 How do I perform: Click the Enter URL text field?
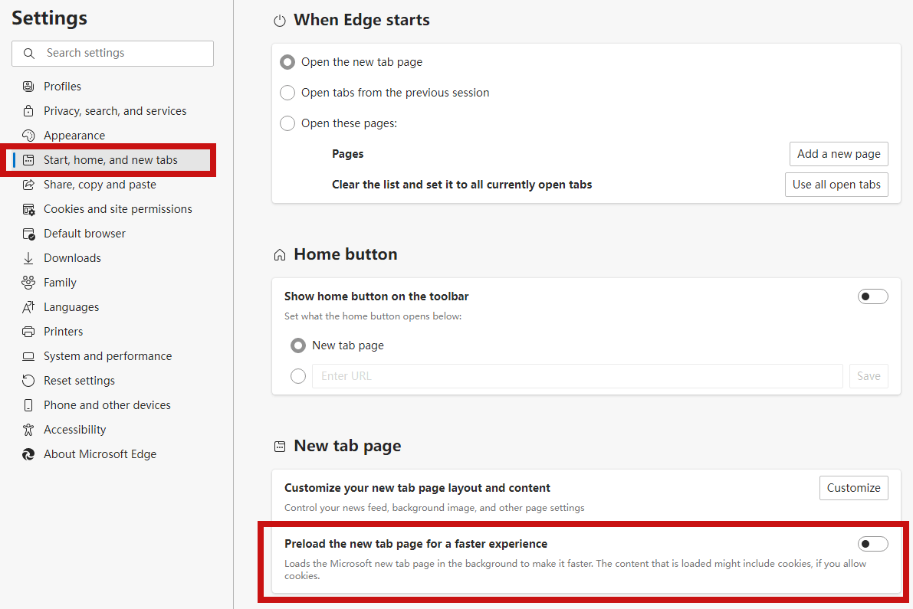click(x=577, y=376)
